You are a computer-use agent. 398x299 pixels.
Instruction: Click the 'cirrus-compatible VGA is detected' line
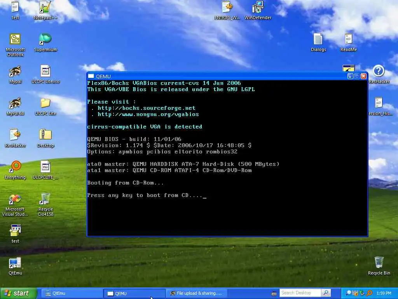145,127
